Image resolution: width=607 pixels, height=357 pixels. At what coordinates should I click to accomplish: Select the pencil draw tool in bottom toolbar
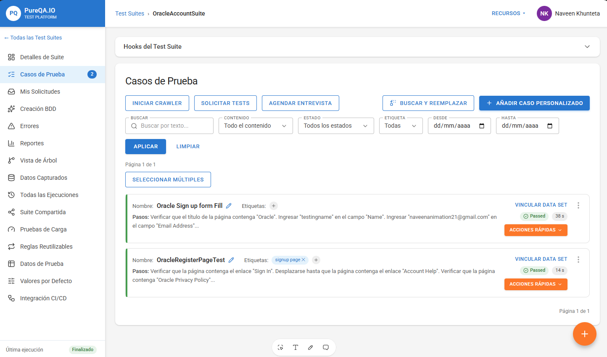pyautogui.click(x=311, y=347)
